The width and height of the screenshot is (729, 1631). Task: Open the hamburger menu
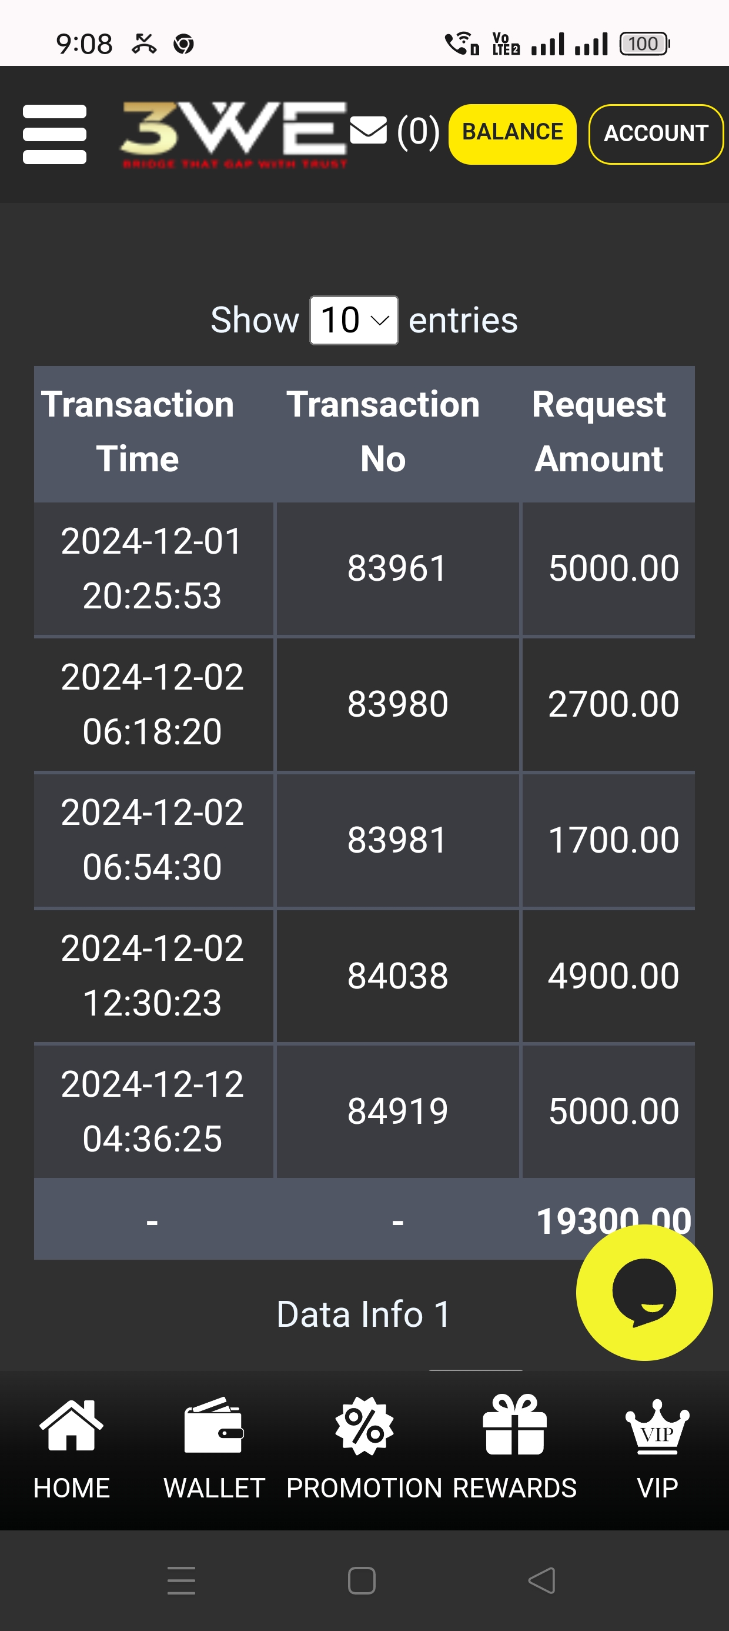55,134
